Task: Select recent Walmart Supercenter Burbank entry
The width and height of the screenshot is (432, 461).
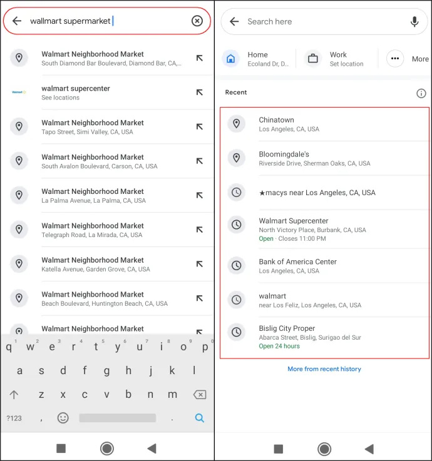Action: coord(324,230)
